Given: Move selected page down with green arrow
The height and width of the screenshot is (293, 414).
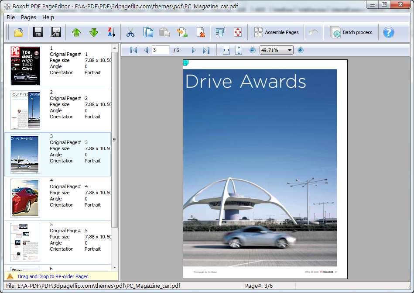Looking at the screenshot, I should (x=94, y=32).
